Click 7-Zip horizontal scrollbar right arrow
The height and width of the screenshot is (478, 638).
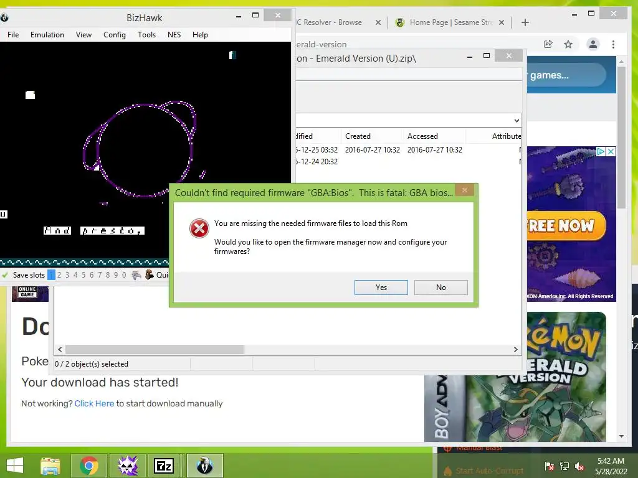(x=515, y=349)
